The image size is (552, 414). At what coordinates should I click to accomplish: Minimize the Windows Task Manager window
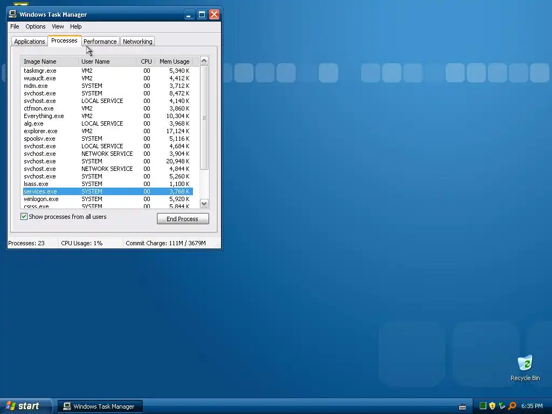[x=189, y=15]
